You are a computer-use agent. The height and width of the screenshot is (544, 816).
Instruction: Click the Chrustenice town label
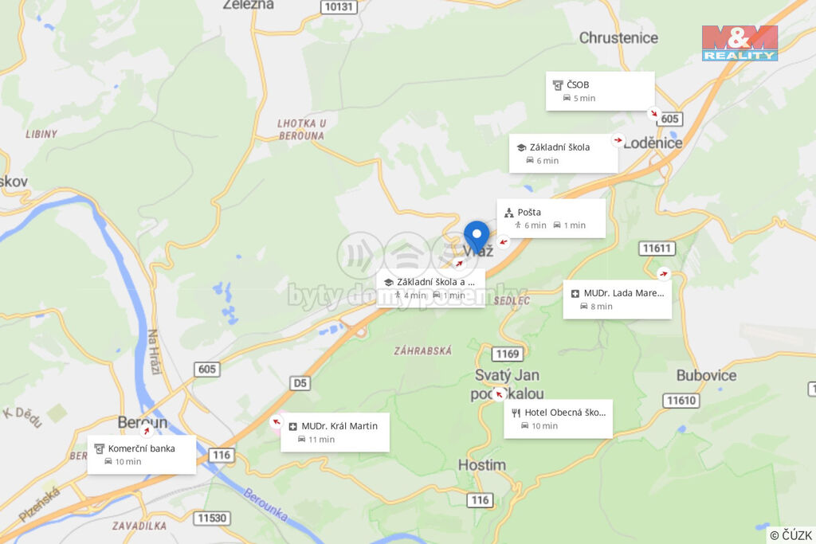coord(618,37)
